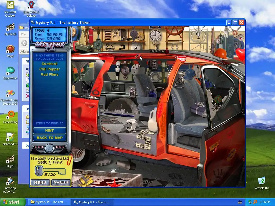The image size is (275, 206).
Task: Click Dumbbell in the item list
Action: [x=49, y=64]
